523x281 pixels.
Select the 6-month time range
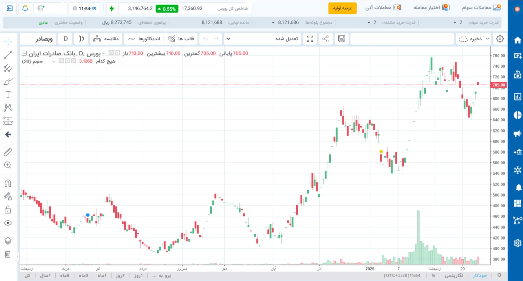pos(65,276)
